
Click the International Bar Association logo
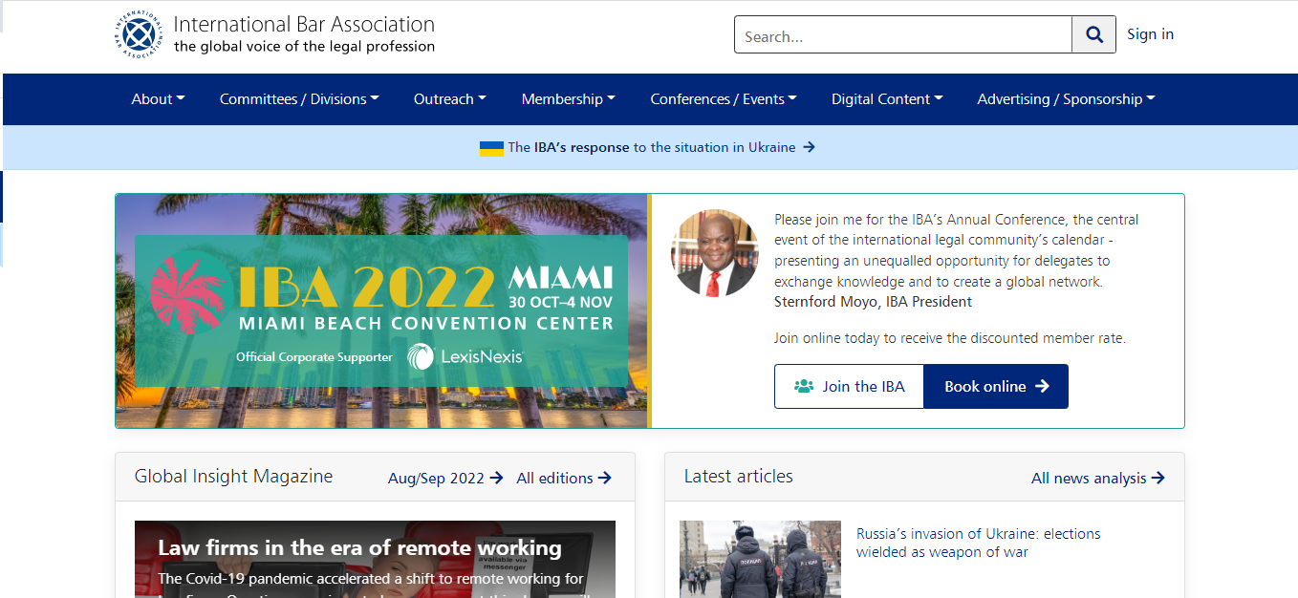click(140, 34)
